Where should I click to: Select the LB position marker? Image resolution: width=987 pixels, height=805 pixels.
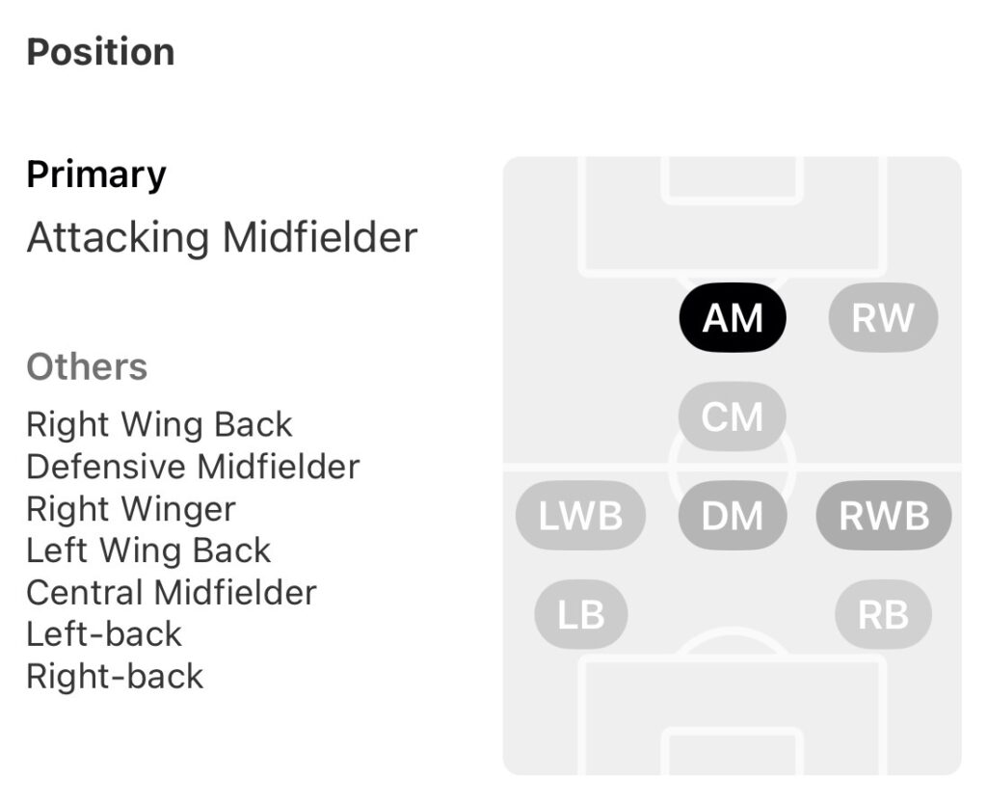(581, 614)
